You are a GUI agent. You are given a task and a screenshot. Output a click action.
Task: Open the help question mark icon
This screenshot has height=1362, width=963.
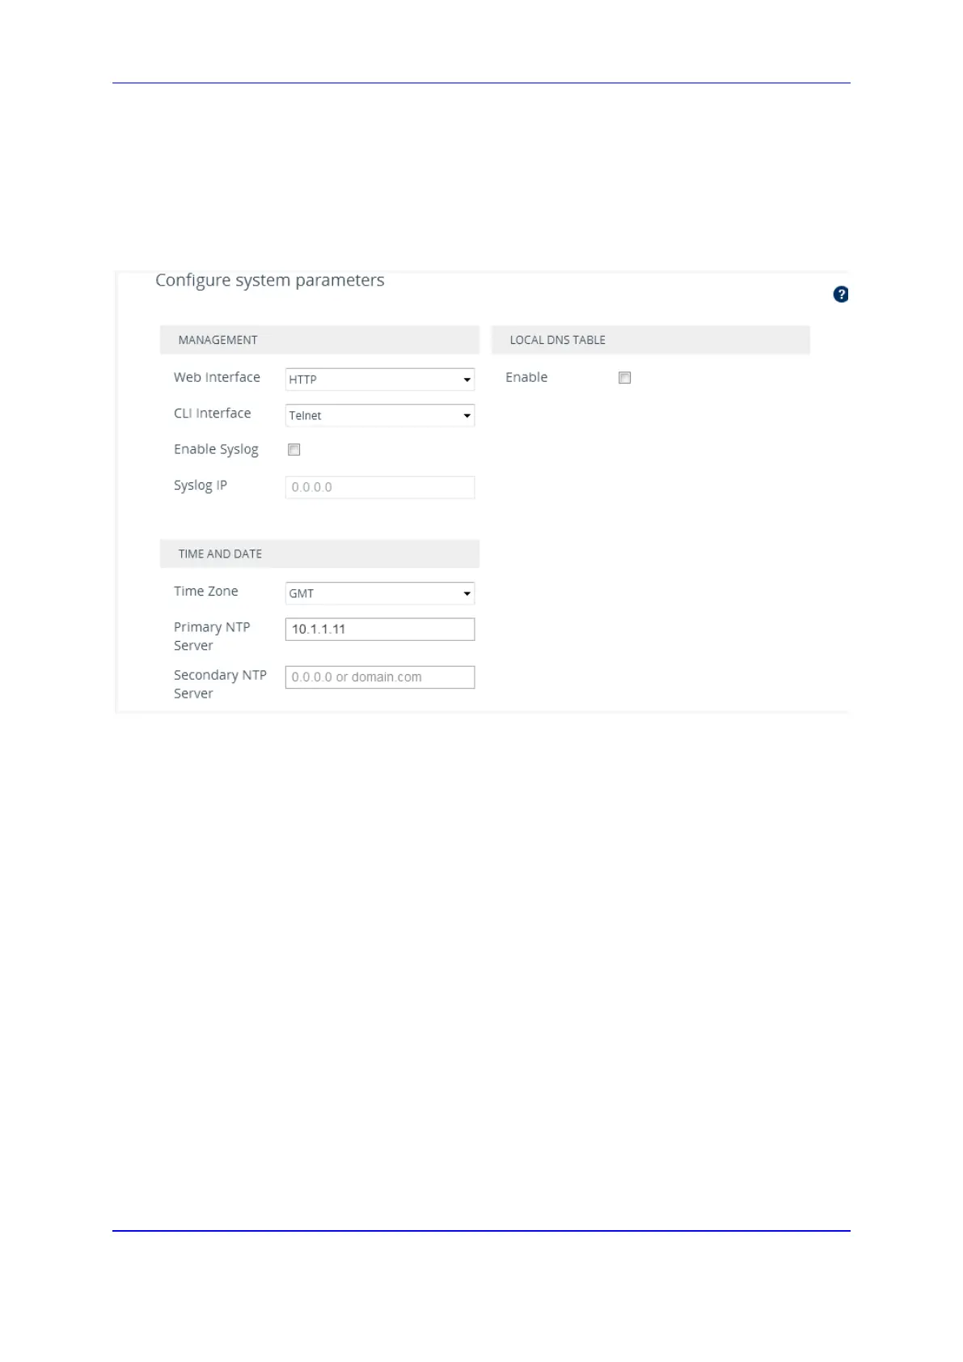point(840,295)
